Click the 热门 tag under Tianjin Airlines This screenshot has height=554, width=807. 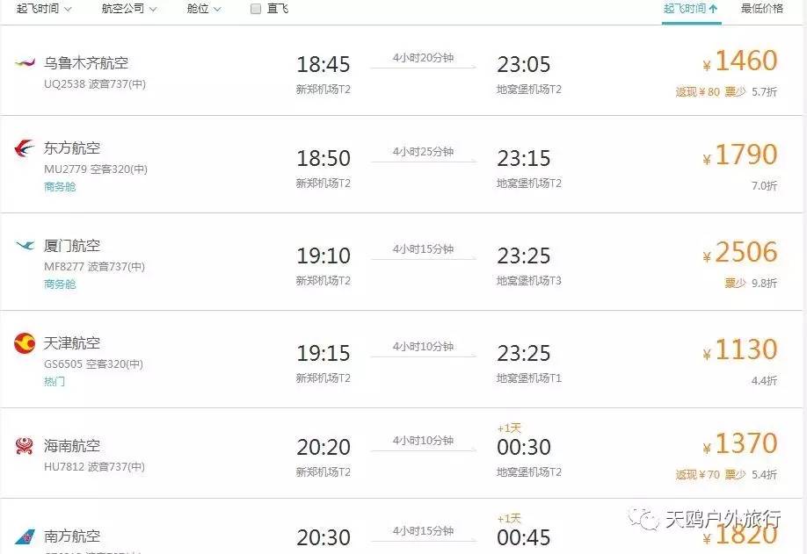point(55,381)
